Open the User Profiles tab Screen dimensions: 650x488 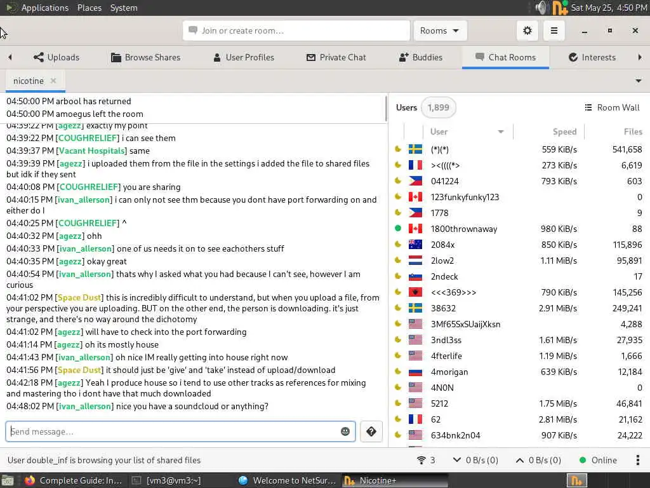[243, 57]
